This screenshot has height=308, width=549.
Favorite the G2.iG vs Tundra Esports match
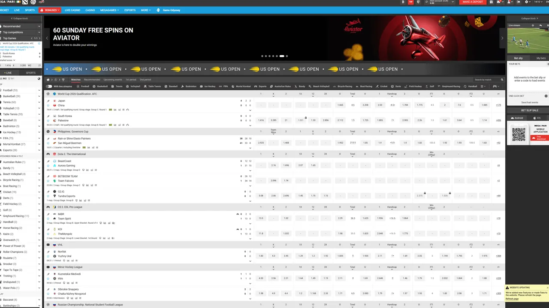[48, 196]
